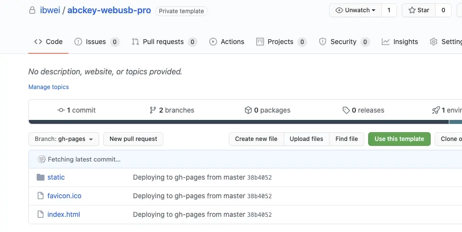Click the private repository lock icon
Screen dimensions: 462x232
coord(32,10)
